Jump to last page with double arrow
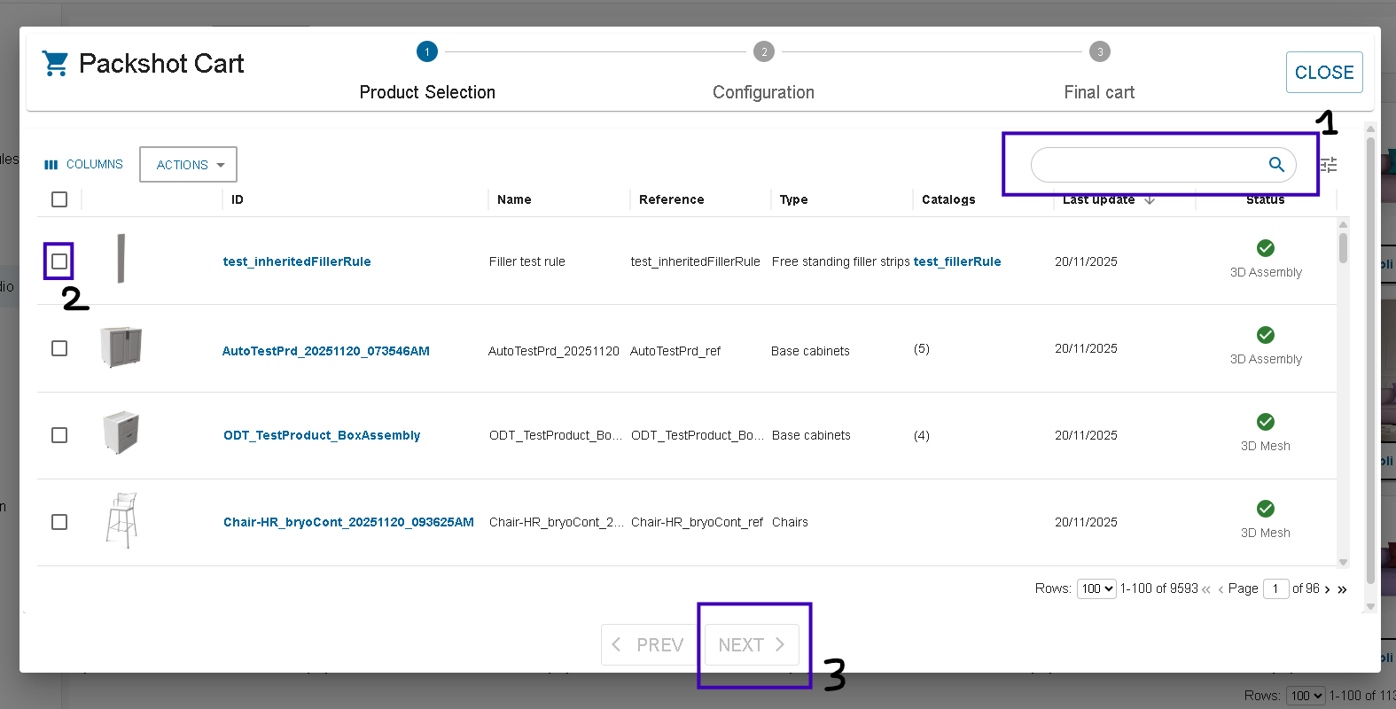This screenshot has height=709, width=1396. tap(1342, 589)
